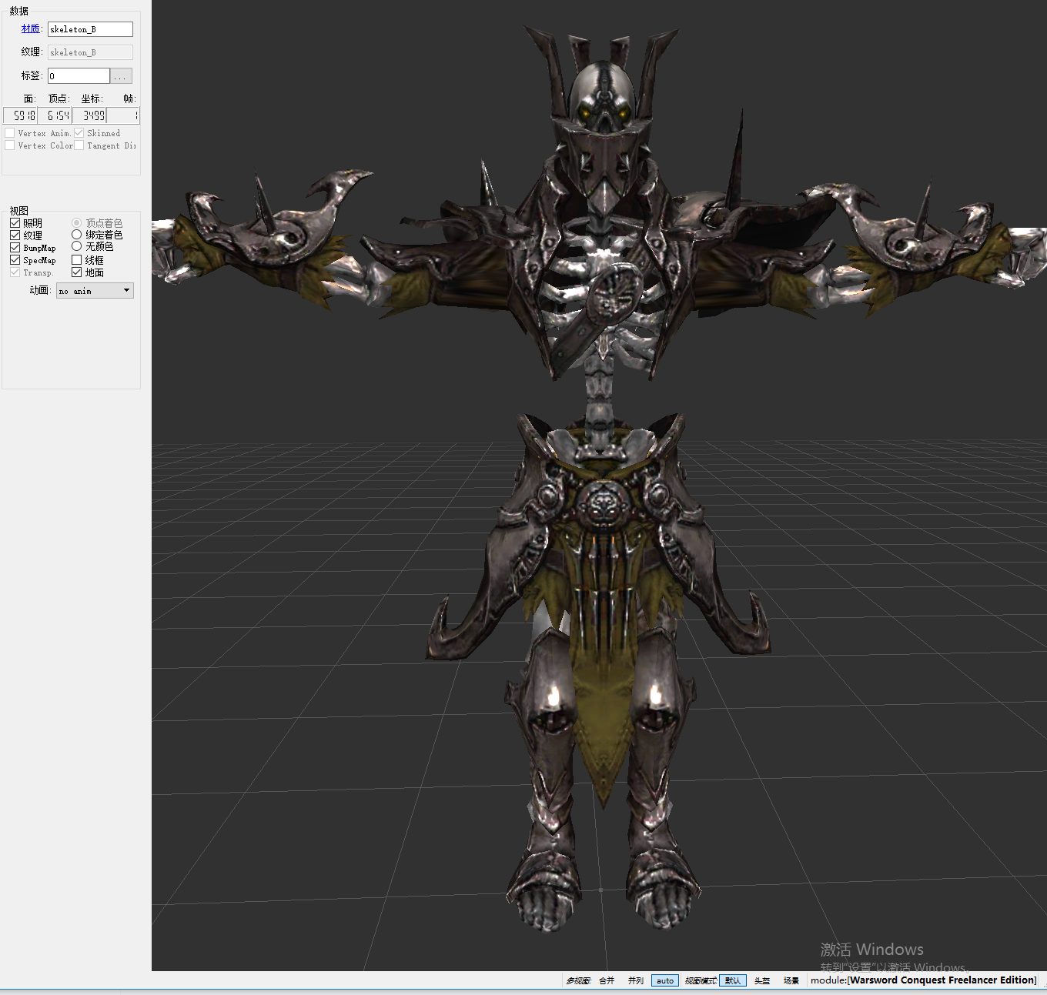Choose 并列 side-by-side multi-view mode
This screenshot has width=1047, height=995.
coord(635,980)
